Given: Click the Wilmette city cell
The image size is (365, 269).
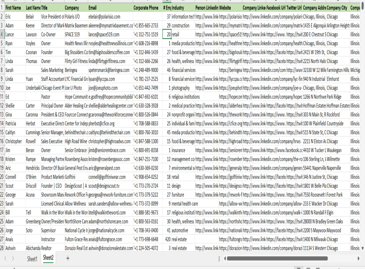Looking at the screenshot, I should (x=338, y=159).
